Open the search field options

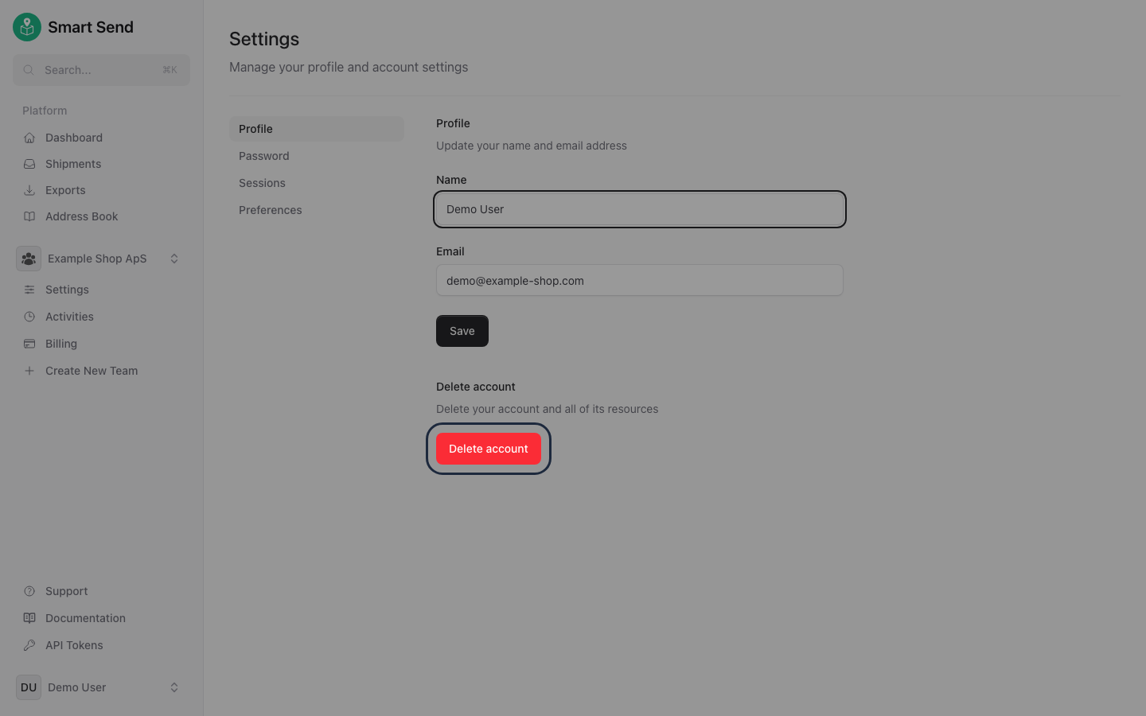101,70
